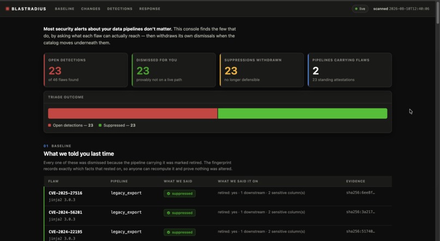Viewport: 440px width, 241px height.
Task: Click legacy_export in CVE-2024-56201 row
Action: 126,213
